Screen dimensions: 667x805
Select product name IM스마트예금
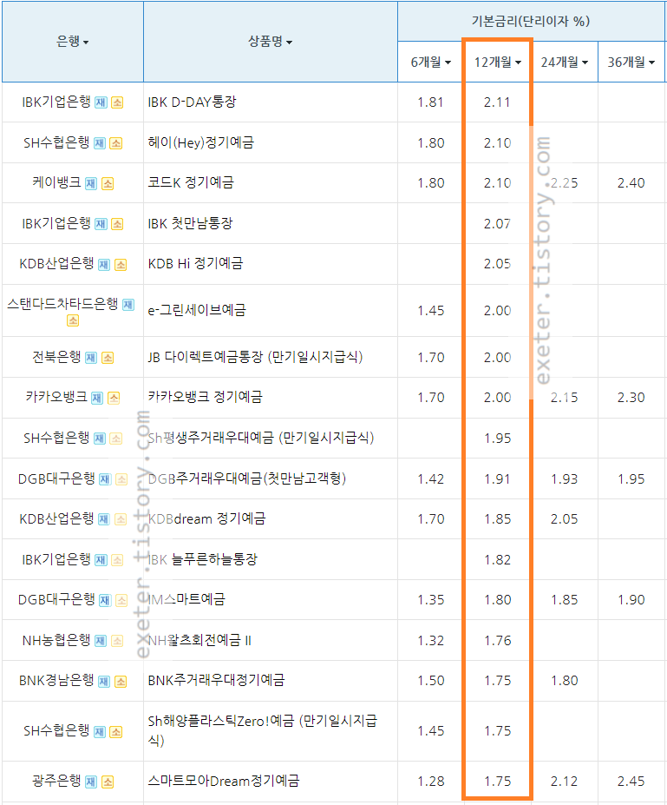point(186,599)
